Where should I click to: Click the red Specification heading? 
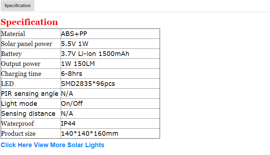coord(29,22)
